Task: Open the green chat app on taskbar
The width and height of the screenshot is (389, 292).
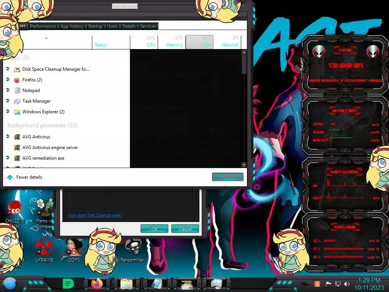Action: [x=68, y=284]
